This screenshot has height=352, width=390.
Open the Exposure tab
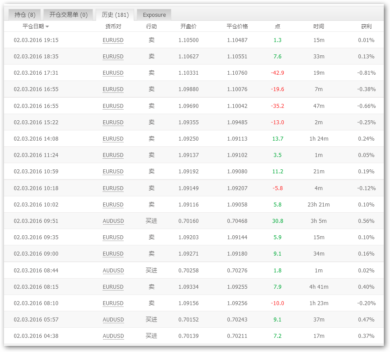pyautogui.click(x=154, y=15)
